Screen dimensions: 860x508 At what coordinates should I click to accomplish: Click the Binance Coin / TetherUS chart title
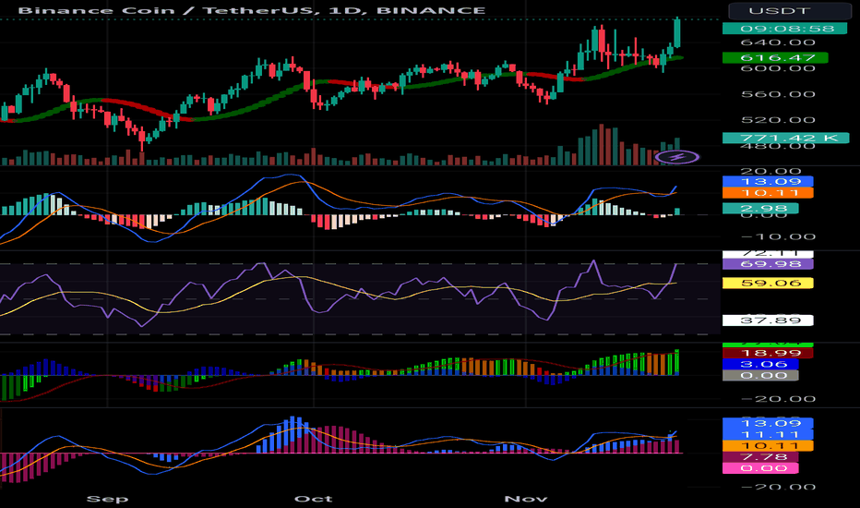252,10
